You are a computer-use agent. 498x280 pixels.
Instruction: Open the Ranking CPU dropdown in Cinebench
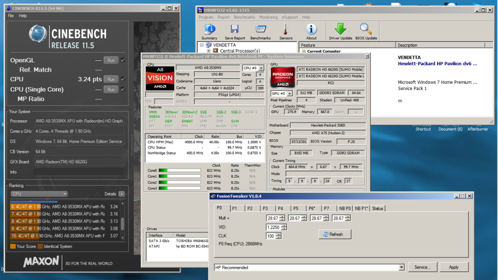click(39, 194)
